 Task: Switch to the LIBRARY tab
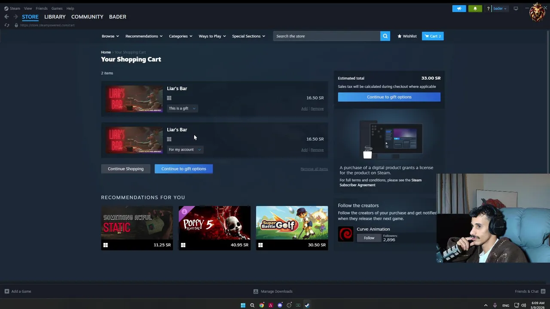55,17
